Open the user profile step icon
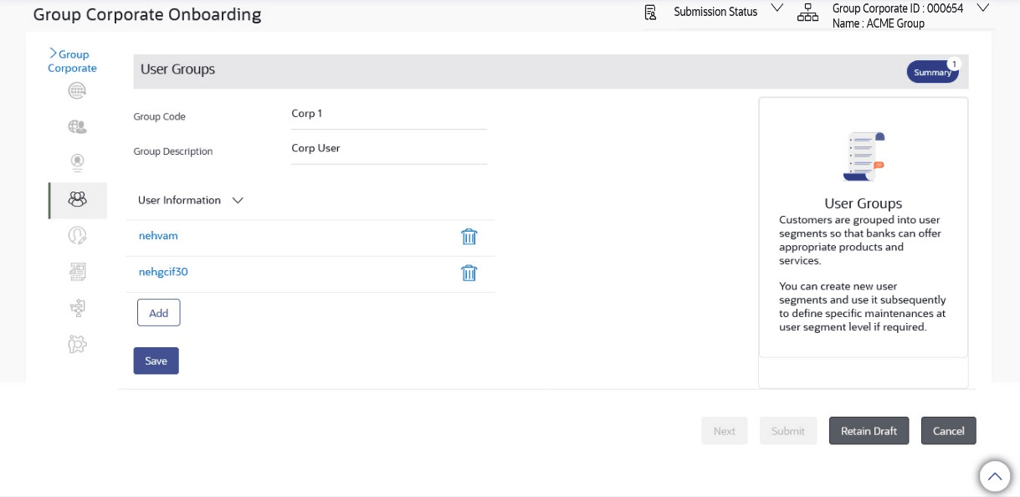The width and height of the screenshot is (1020, 497). (77, 163)
